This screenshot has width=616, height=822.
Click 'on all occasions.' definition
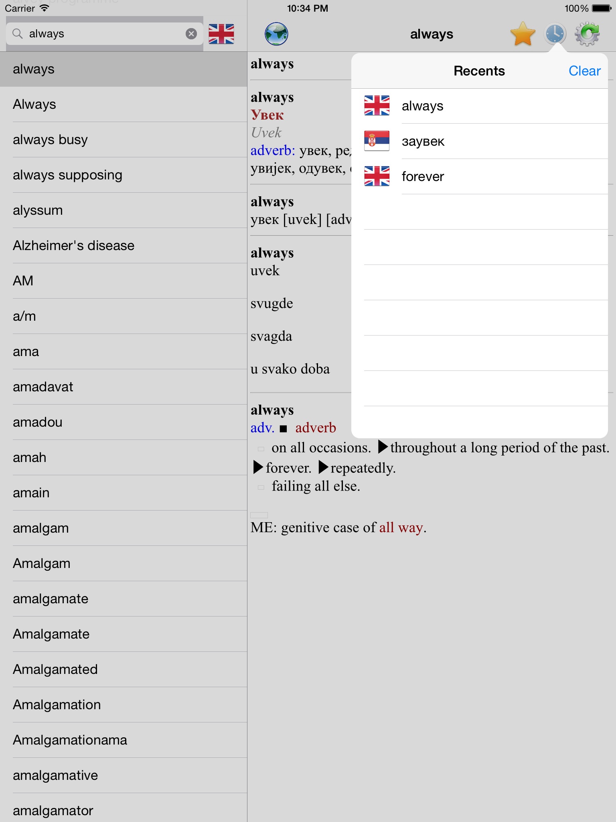point(321,448)
